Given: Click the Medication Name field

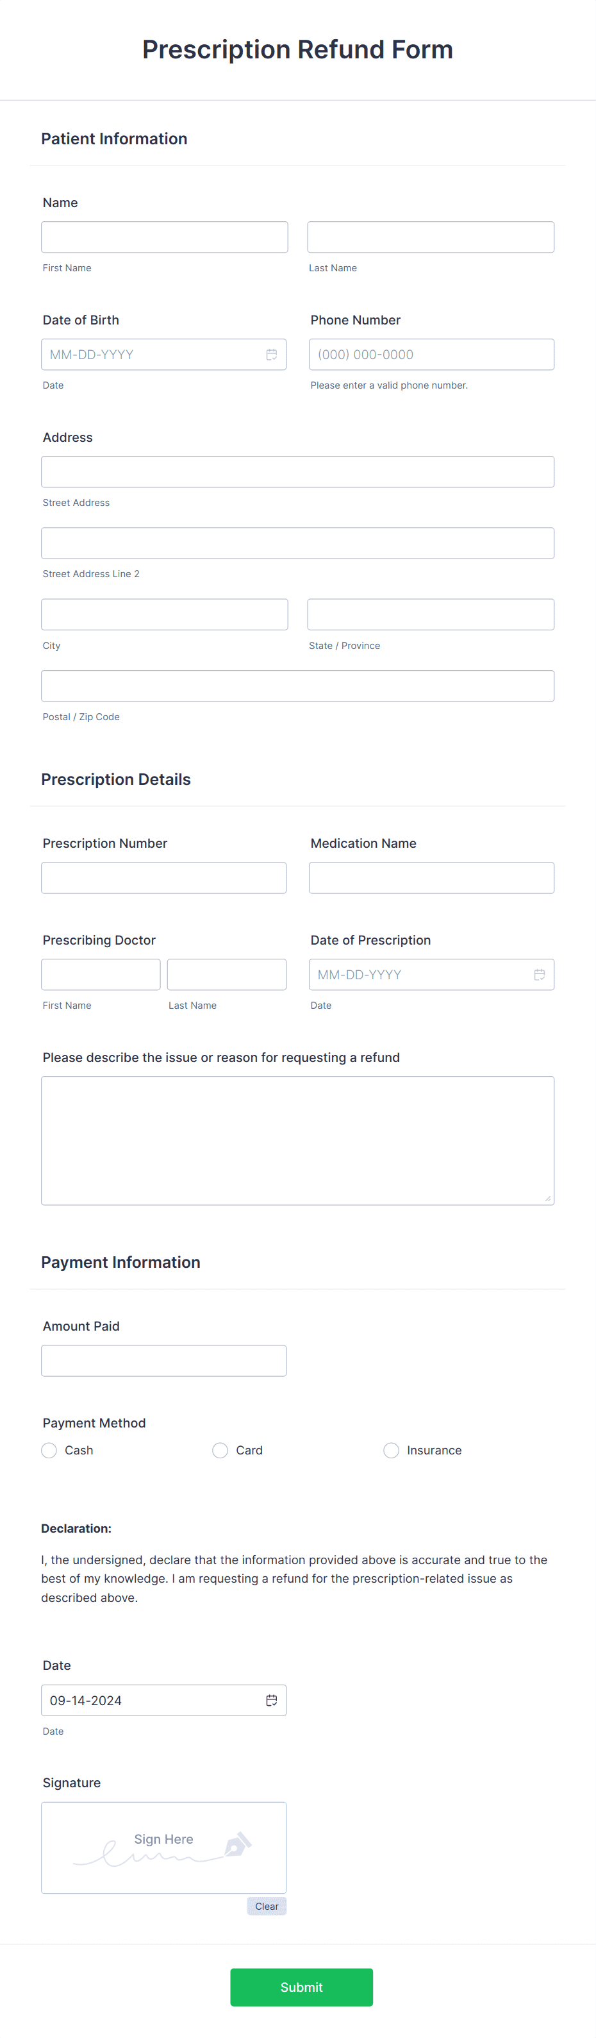Looking at the screenshot, I should click(x=430, y=877).
